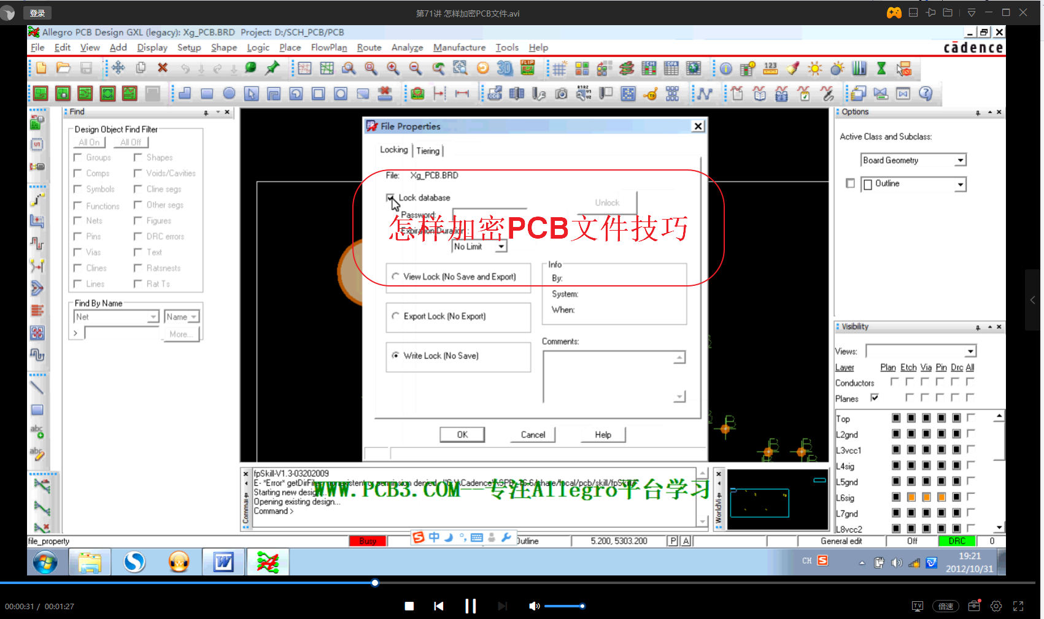Open the Manufacture menu
The image size is (1044, 619).
[459, 47]
